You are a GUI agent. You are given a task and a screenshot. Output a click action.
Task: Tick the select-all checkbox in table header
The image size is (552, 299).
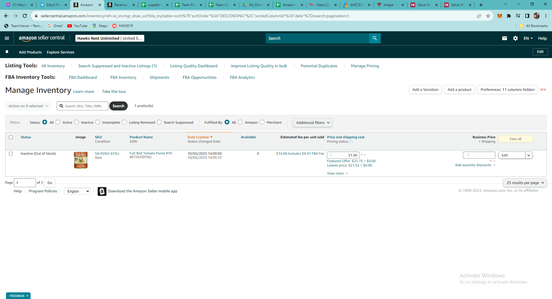11,137
